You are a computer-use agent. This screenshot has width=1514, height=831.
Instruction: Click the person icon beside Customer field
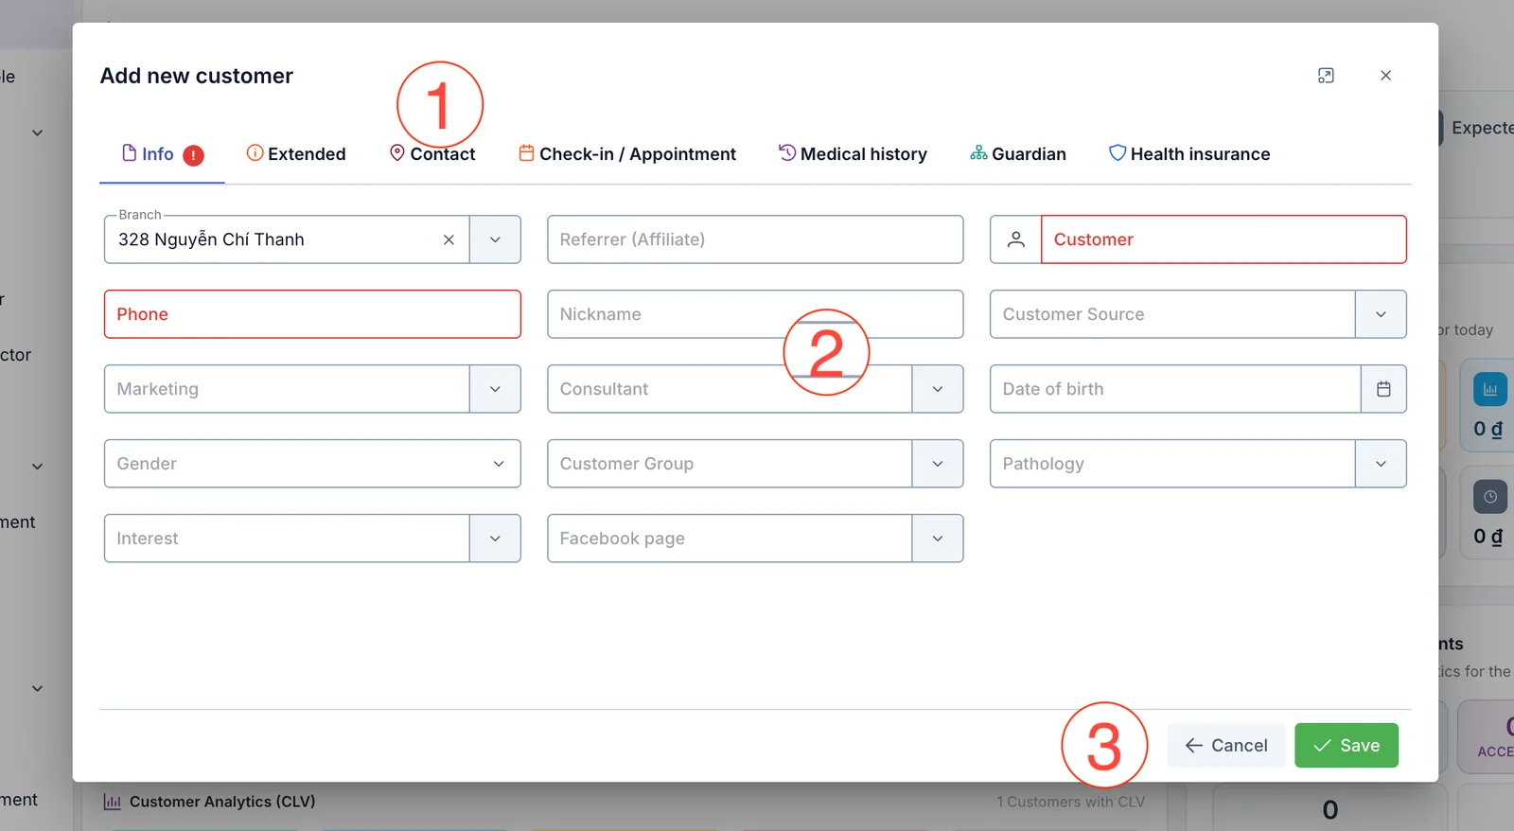click(1015, 239)
